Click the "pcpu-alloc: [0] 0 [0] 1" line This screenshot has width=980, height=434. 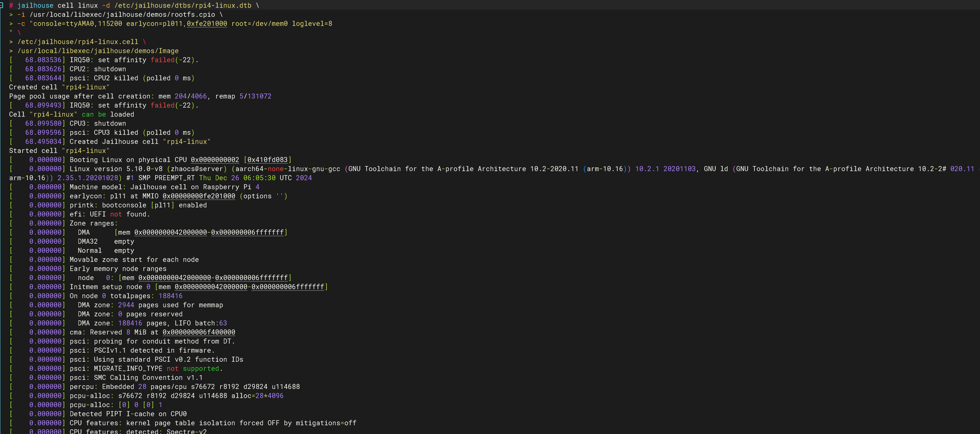[116, 405]
